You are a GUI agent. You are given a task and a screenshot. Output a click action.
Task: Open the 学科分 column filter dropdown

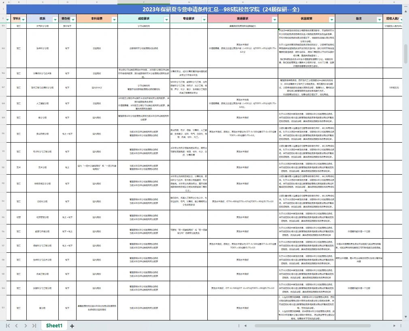click(x=23, y=19)
